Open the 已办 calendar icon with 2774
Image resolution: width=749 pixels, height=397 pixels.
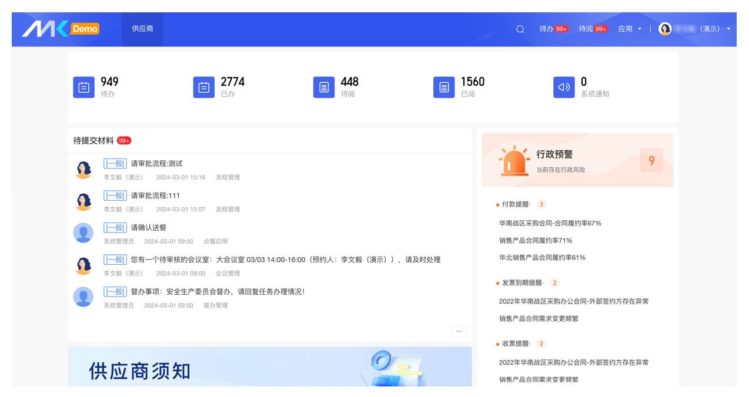[x=203, y=88]
